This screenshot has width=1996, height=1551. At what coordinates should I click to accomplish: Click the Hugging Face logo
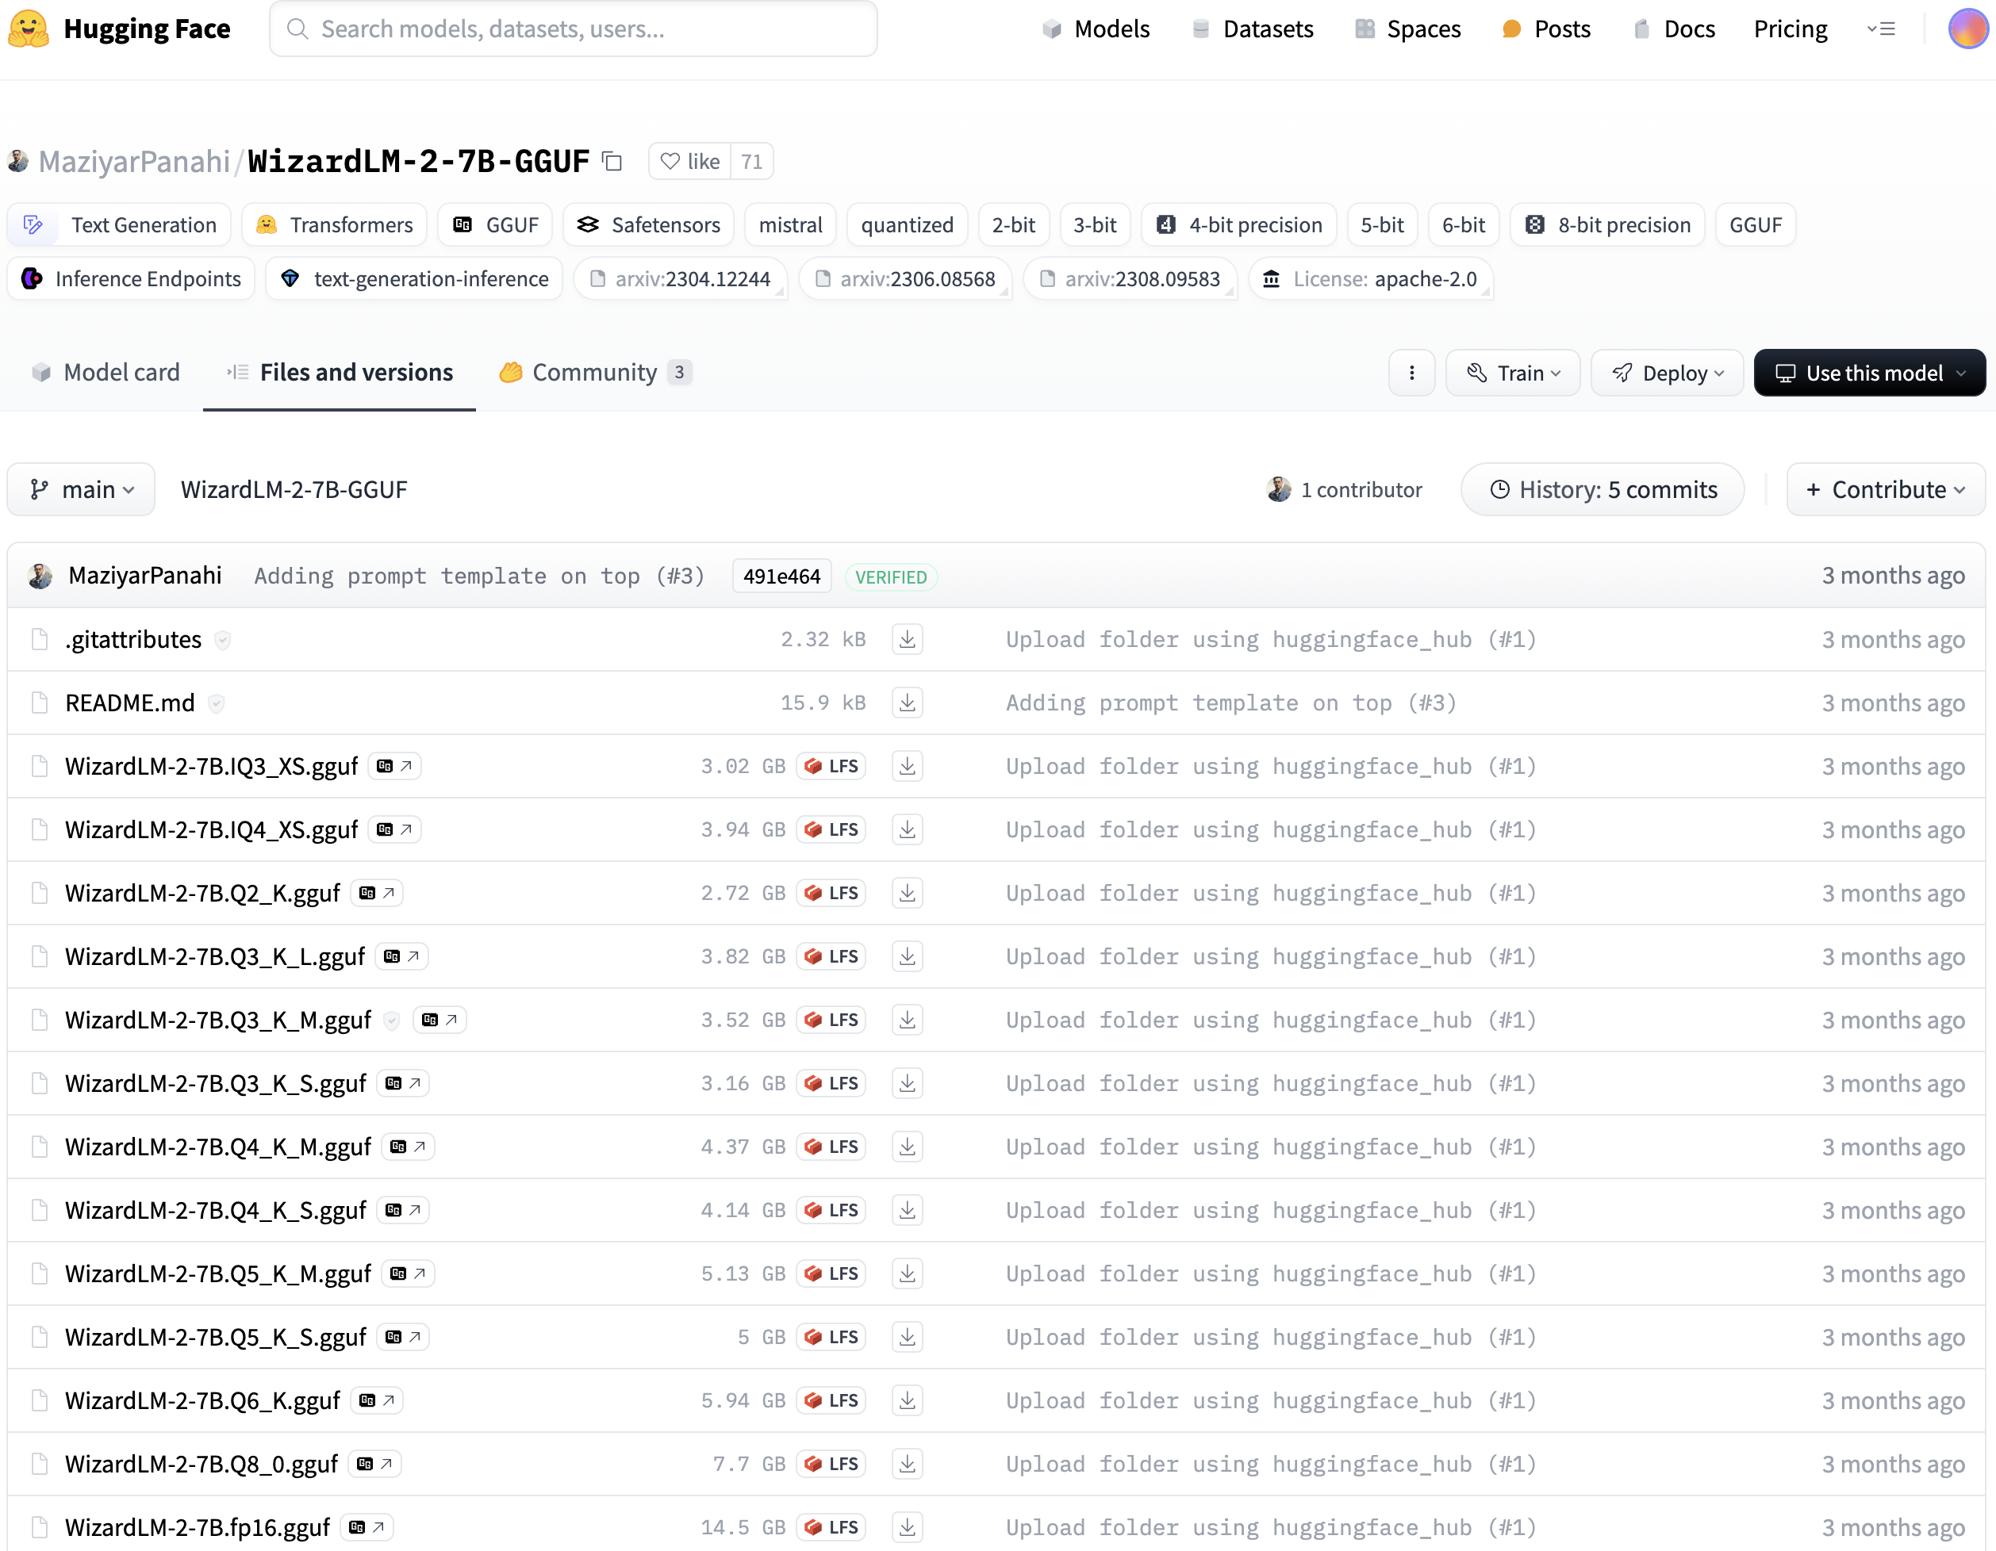[x=119, y=29]
